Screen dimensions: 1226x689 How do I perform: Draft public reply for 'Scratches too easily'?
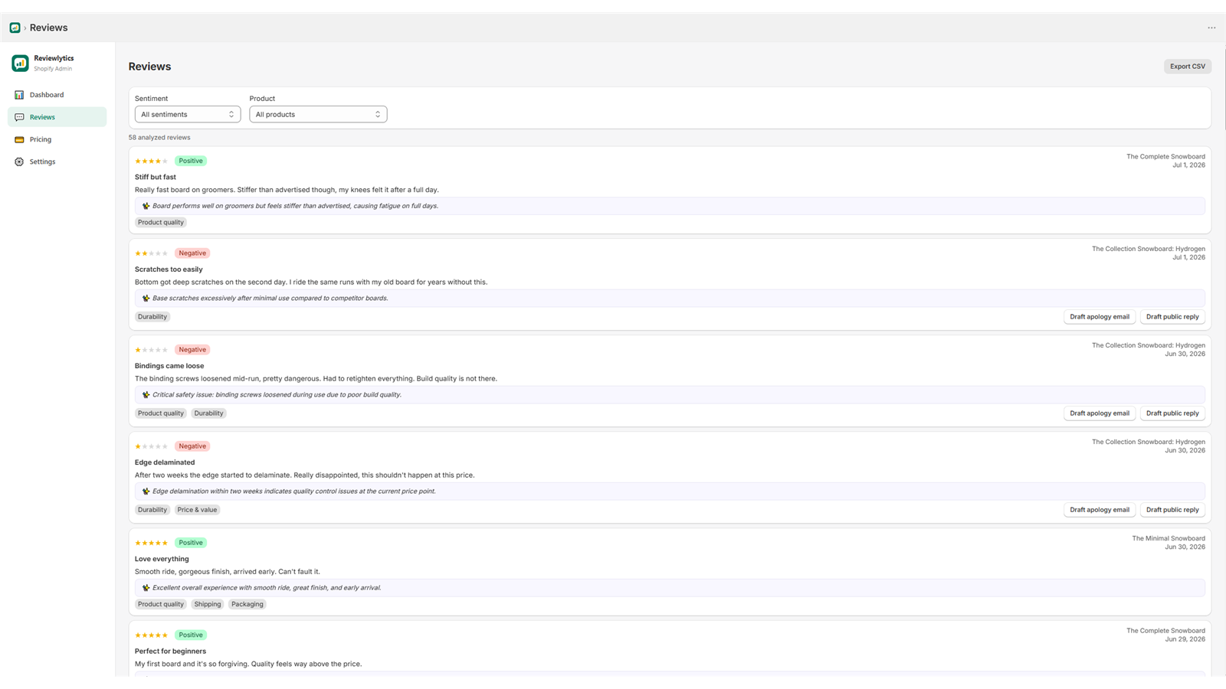click(1172, 317)
